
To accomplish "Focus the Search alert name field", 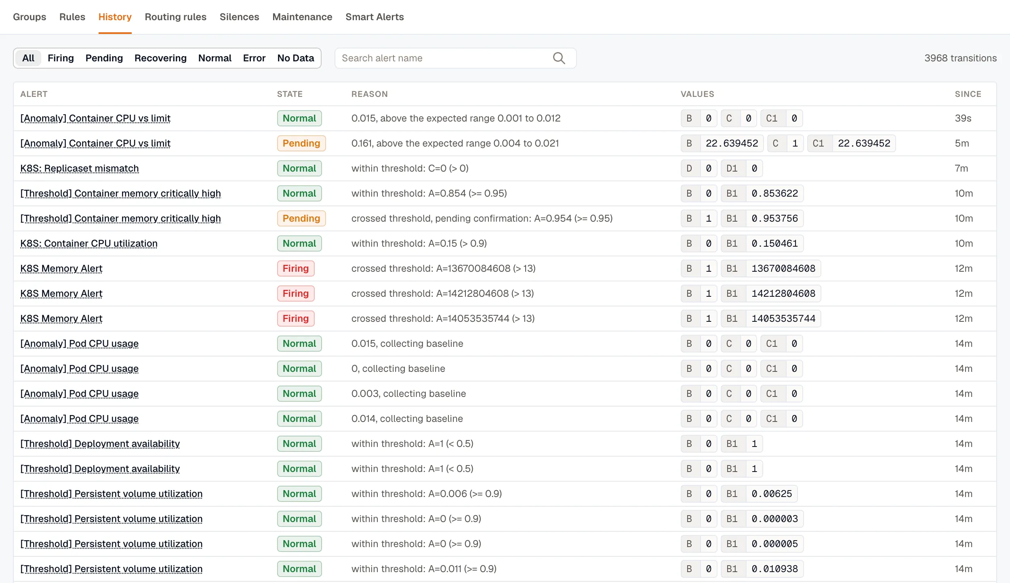I will click(455, 58).
